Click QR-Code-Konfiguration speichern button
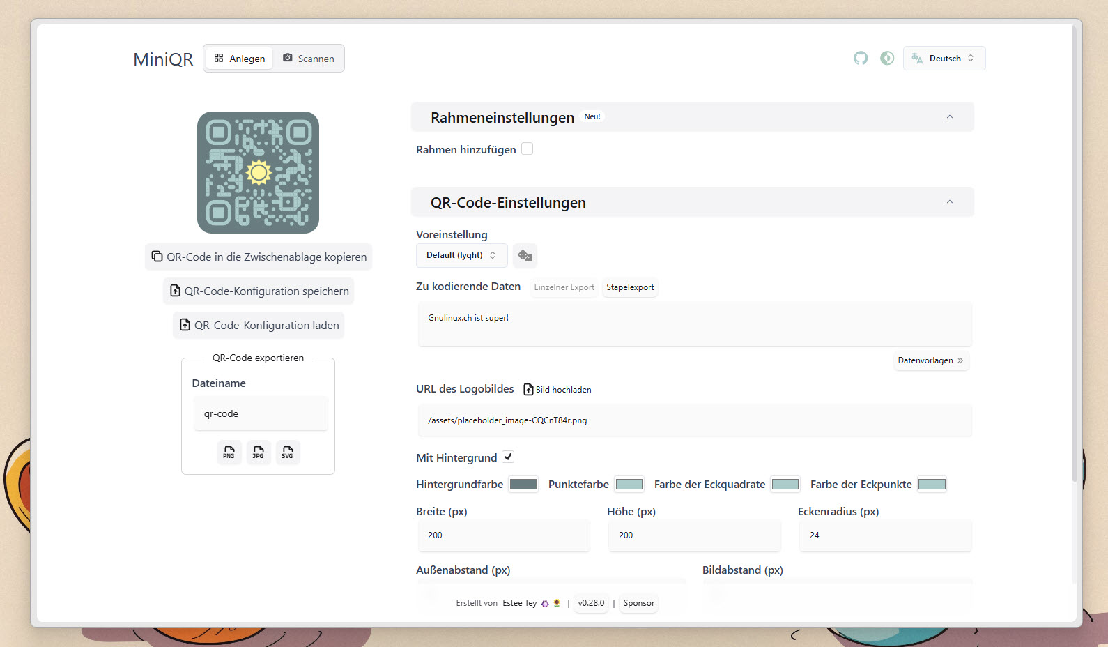 coord(259,291)
